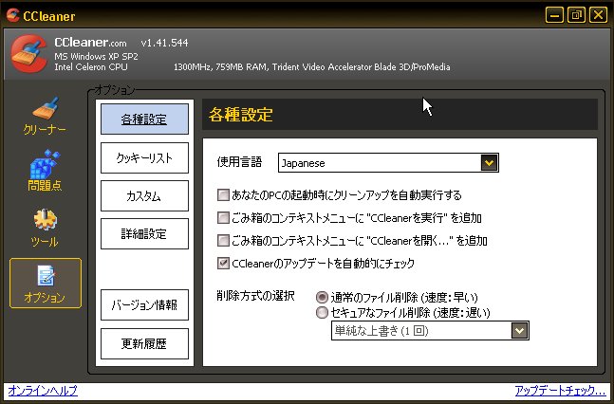This screenshot has width=614, height=404.
Task: Minimize the CCleaner window
Action: pos(554,15)
